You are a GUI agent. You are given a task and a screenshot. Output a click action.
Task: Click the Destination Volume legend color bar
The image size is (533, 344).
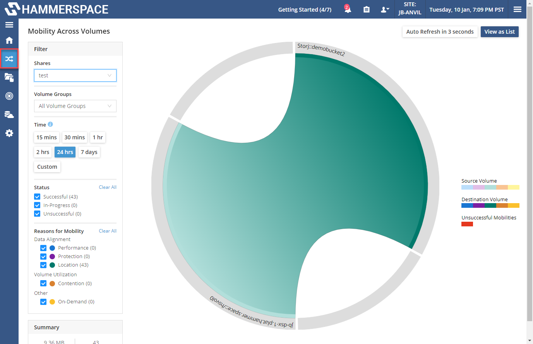tap(490, 205)
